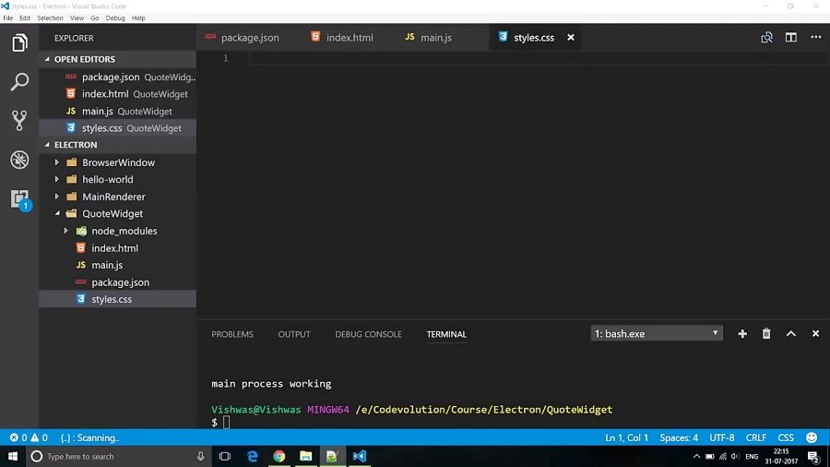Viewport: 830px width, 467px height.
Task: Open the Selection menu
Action: (50, 18)
